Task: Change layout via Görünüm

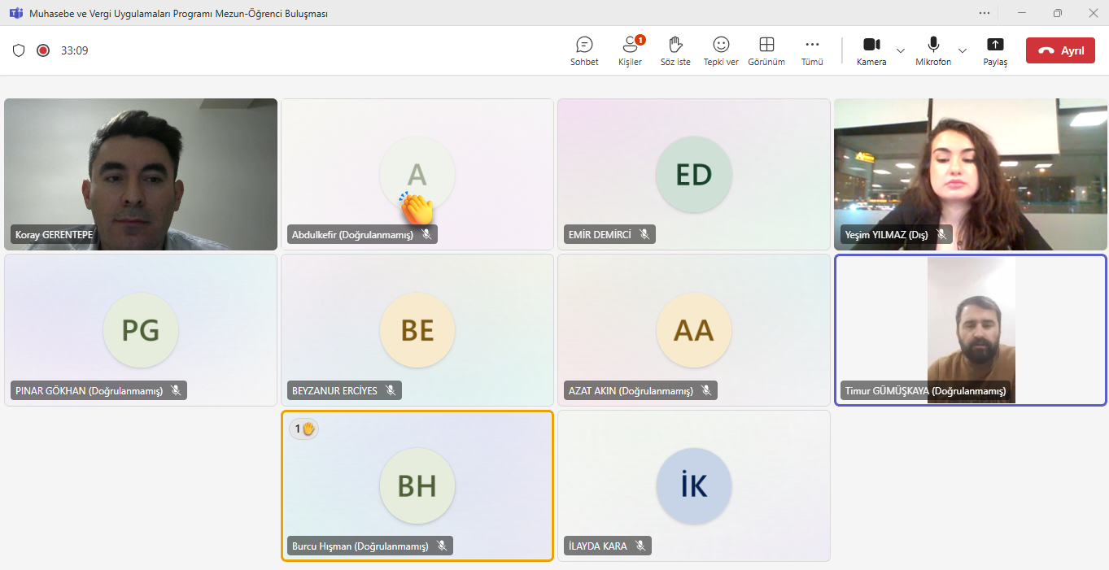Action: coord(766,50)
